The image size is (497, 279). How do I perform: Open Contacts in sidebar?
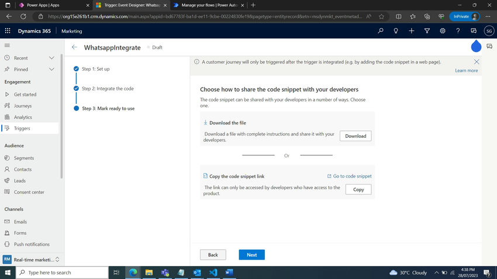click(x=22, y=169)
